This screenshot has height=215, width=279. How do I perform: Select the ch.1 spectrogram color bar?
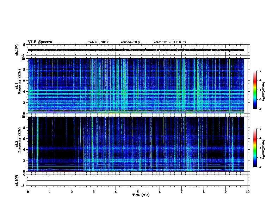pyautogui.click(x=255, y=90)
